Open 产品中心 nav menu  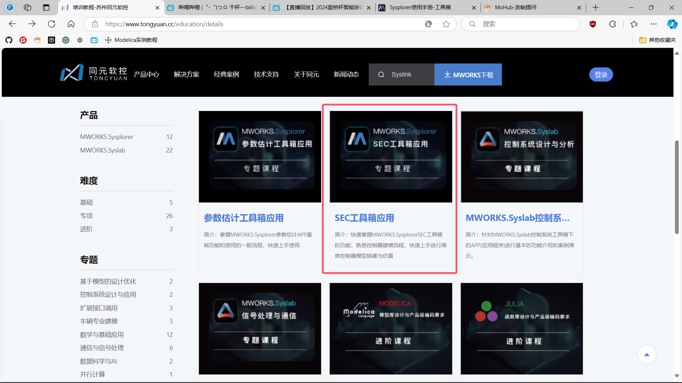click(146, 74)
